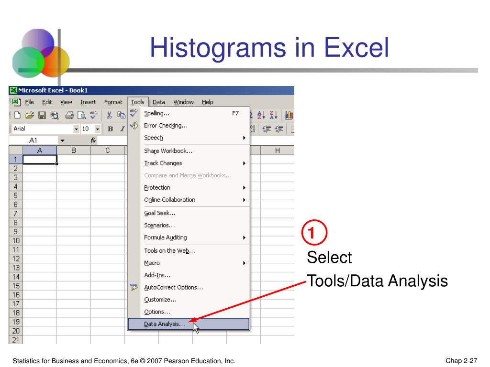Screen dimensions: 490x367
Task: Click the Error Checking menu icon
Action: (x=134, y=126)
